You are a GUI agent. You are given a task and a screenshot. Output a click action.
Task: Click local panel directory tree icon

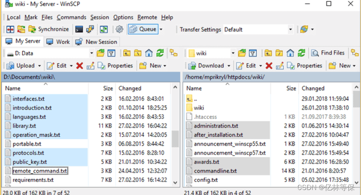point(174,53)
